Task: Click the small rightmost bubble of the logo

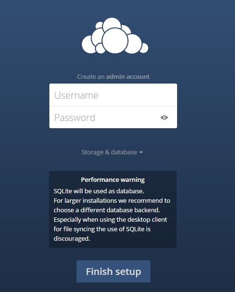Action: tap(144, 48)
